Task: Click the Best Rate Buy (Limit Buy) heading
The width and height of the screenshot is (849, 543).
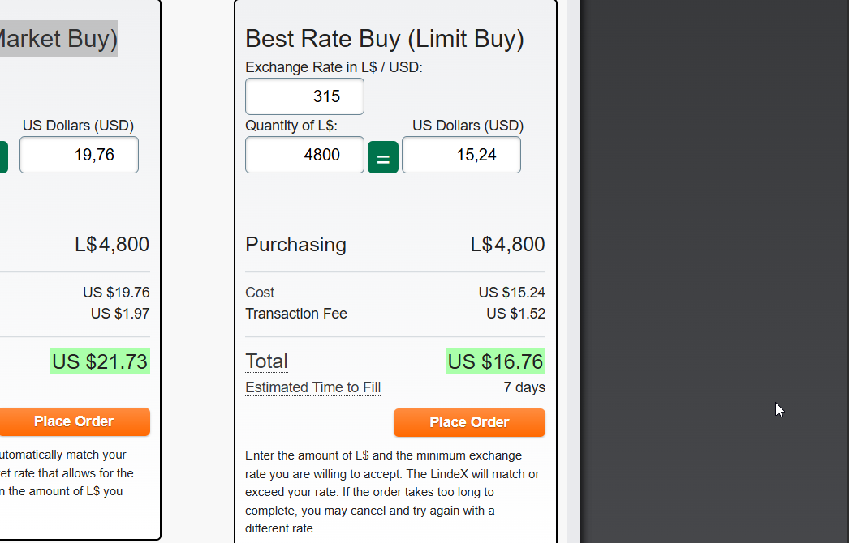Action: pyautogui.click(x=384, y=39)
